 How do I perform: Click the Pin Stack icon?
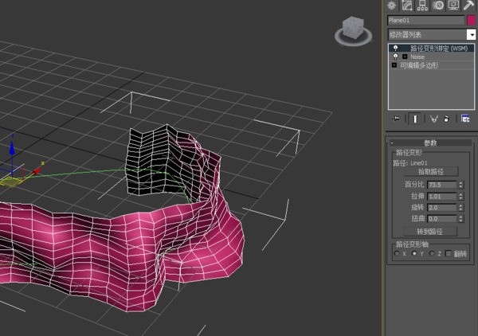(x=396, y=119)
